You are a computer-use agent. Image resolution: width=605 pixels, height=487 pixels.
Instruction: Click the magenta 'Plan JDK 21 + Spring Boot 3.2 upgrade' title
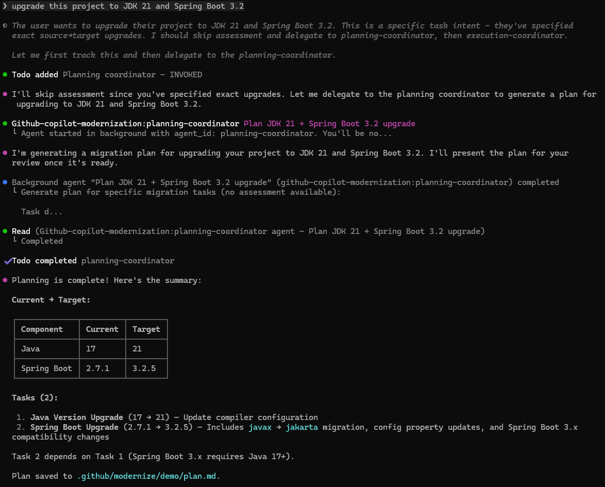[x=329, y=124]
